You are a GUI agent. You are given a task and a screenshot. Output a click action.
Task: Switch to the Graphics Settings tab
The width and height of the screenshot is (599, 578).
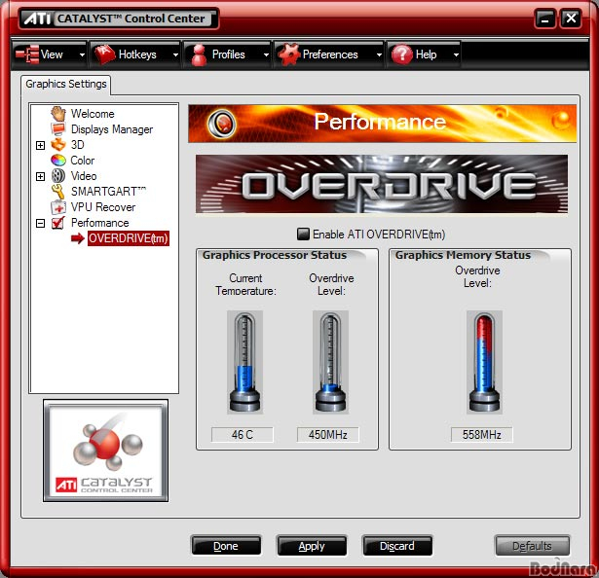pos(66,85)
